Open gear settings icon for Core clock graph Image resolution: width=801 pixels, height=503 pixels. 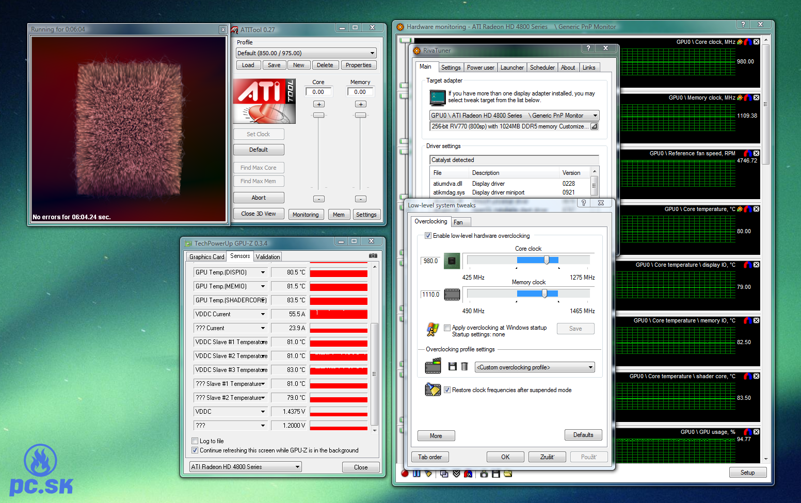740,42
